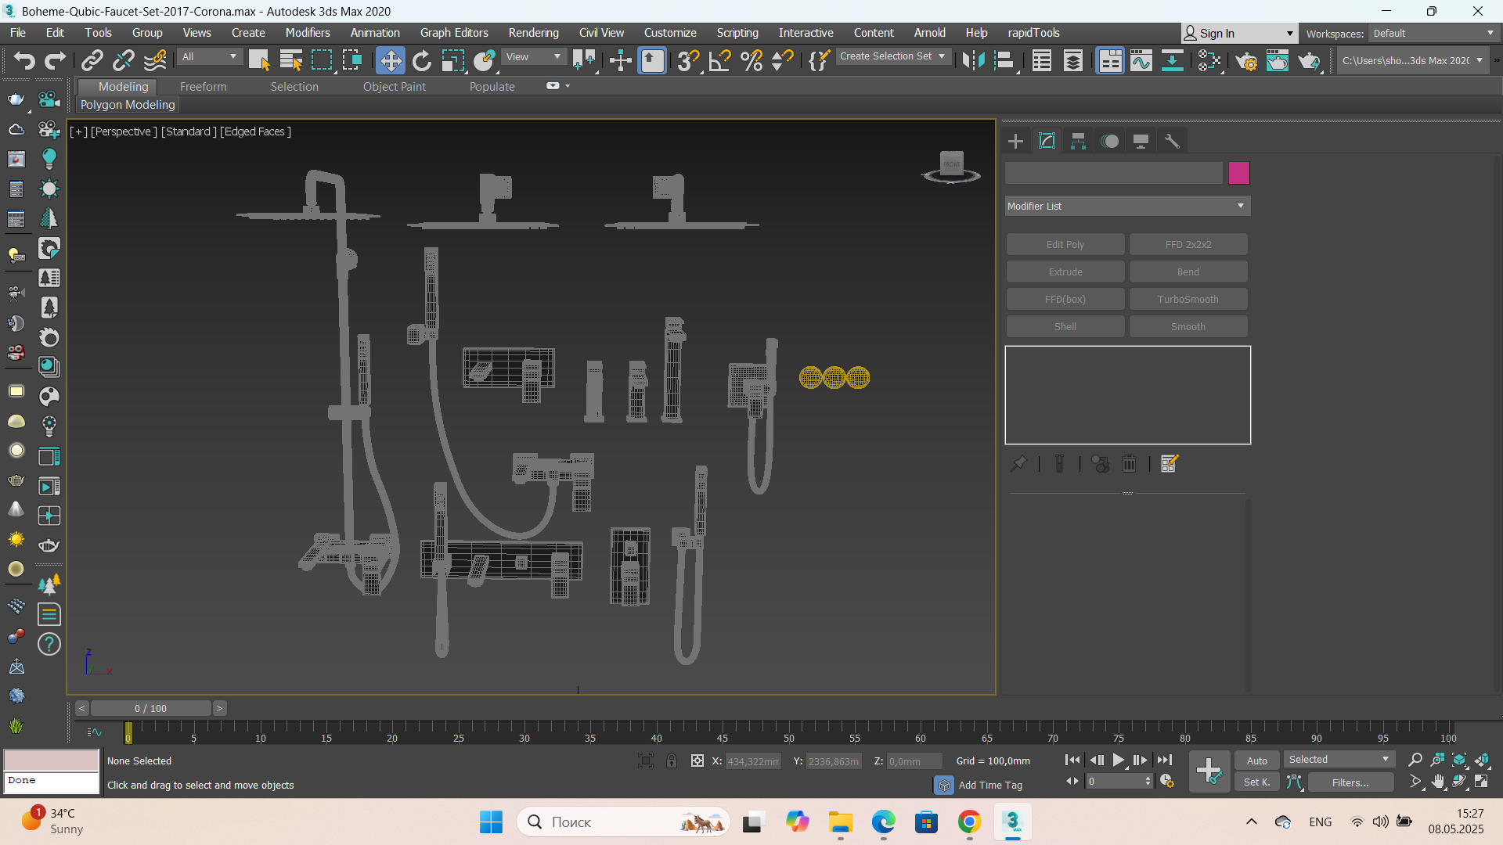Click Remove Modifier trash icon
The width and height of the screenshot is (1503, 845).
pos(1129,464)
